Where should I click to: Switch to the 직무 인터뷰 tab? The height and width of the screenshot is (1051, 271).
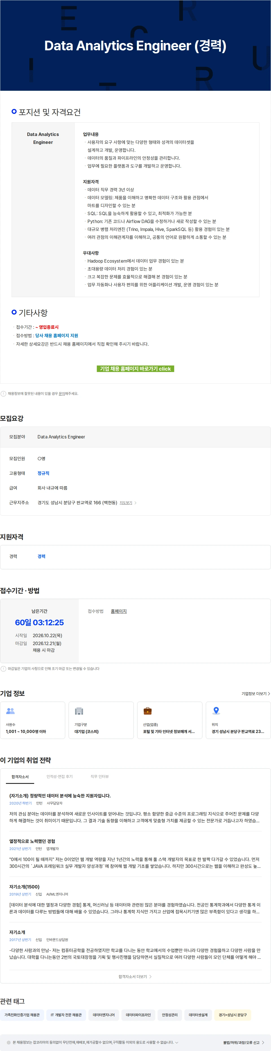pos(99,777)
